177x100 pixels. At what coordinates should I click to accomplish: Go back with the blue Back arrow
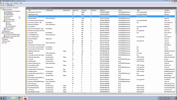[x=1, y=5]
